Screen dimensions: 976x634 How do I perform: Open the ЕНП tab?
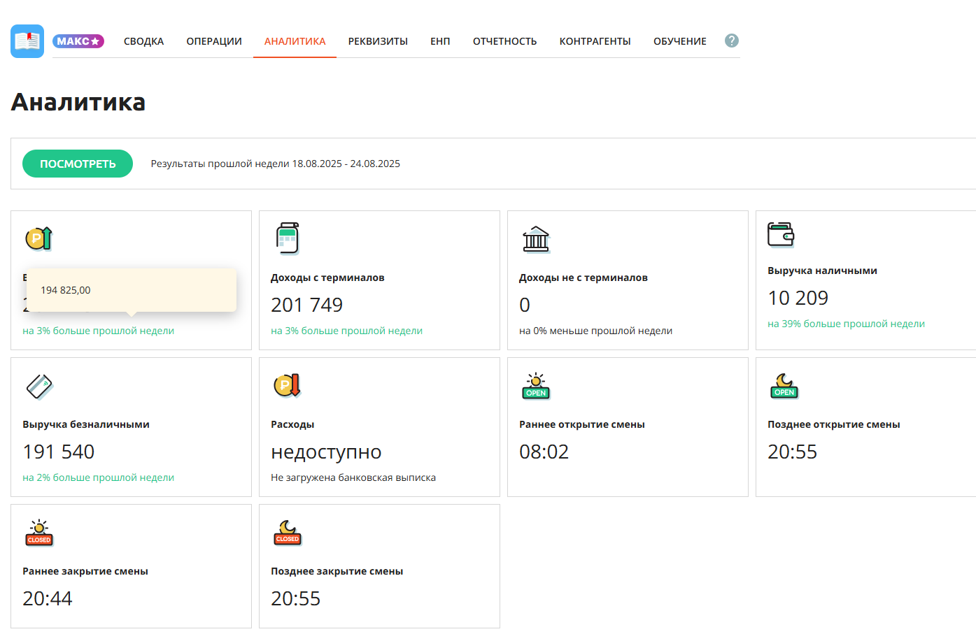[x=440, y=41]
